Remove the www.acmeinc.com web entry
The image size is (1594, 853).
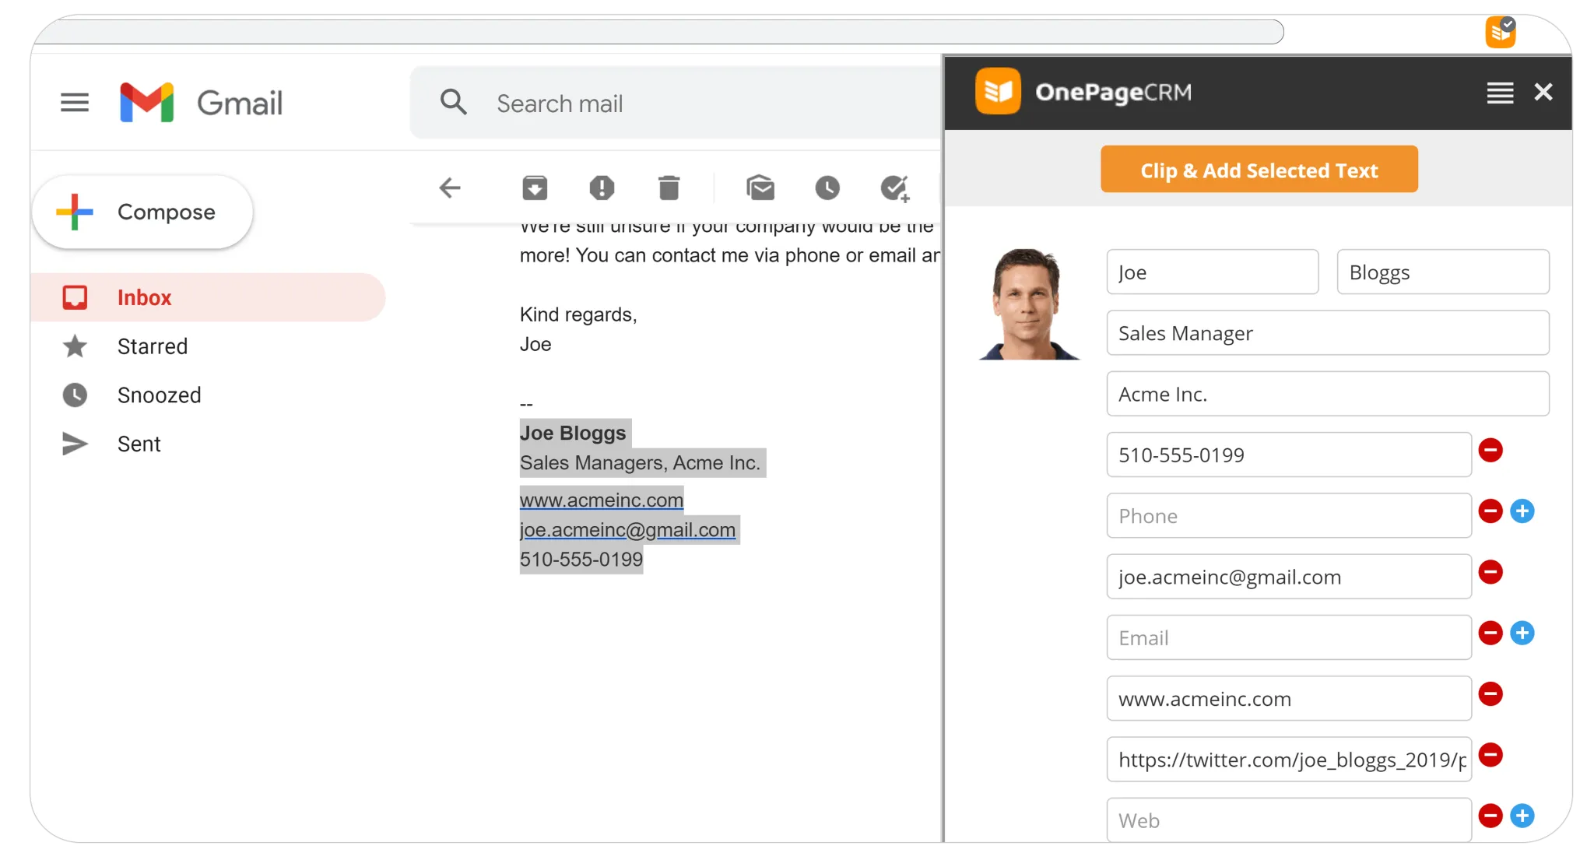[x=1490, y=693]
